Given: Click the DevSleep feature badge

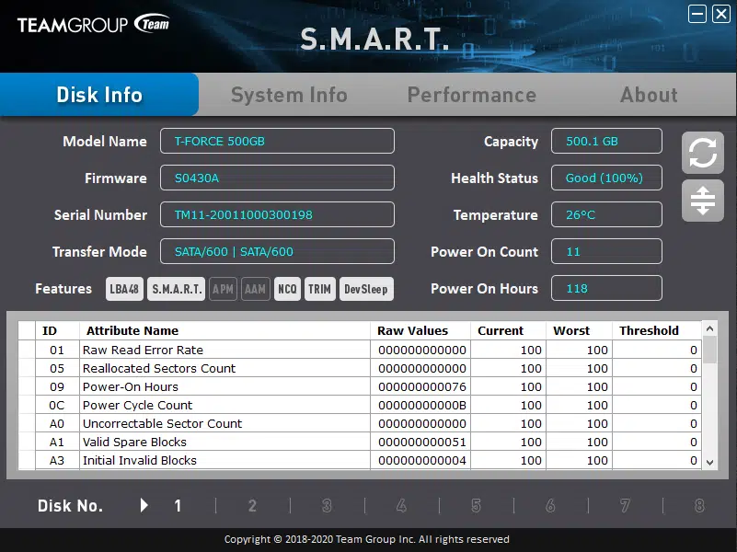Looking at the screenshot, I should pos(365,289).
